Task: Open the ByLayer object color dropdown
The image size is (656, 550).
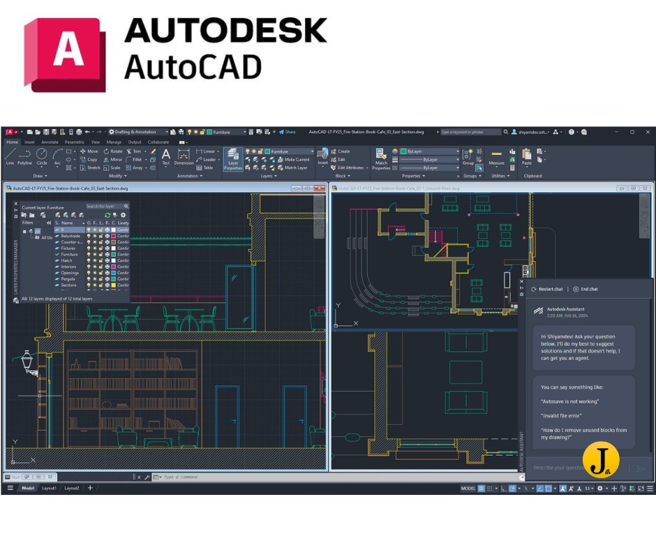Action: tap(430, 151)
